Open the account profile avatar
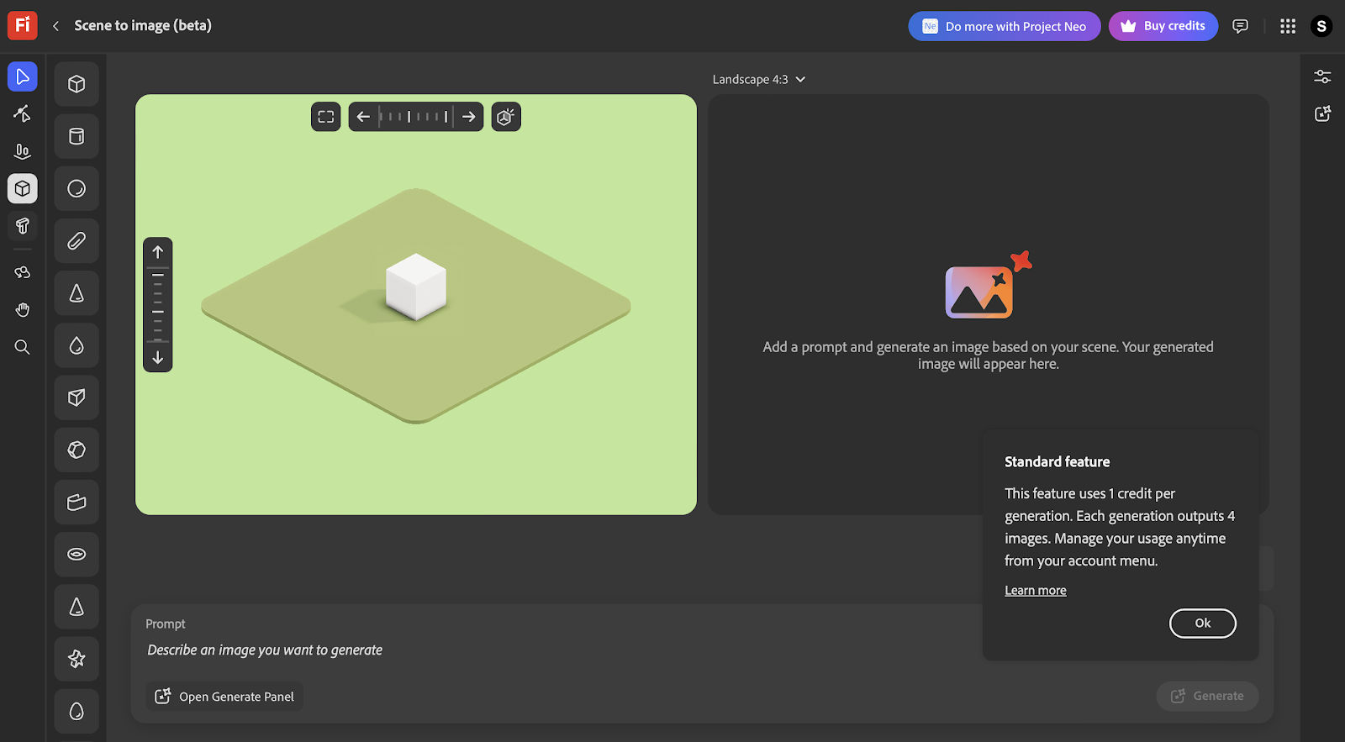Image resolution: width=1345 pixels, height=742 pixels. click(x=1321, y=26)
